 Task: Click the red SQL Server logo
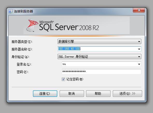click(32, 25)
